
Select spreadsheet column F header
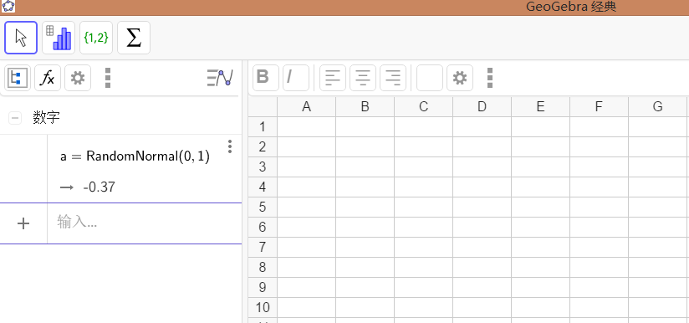click(599, 107)
